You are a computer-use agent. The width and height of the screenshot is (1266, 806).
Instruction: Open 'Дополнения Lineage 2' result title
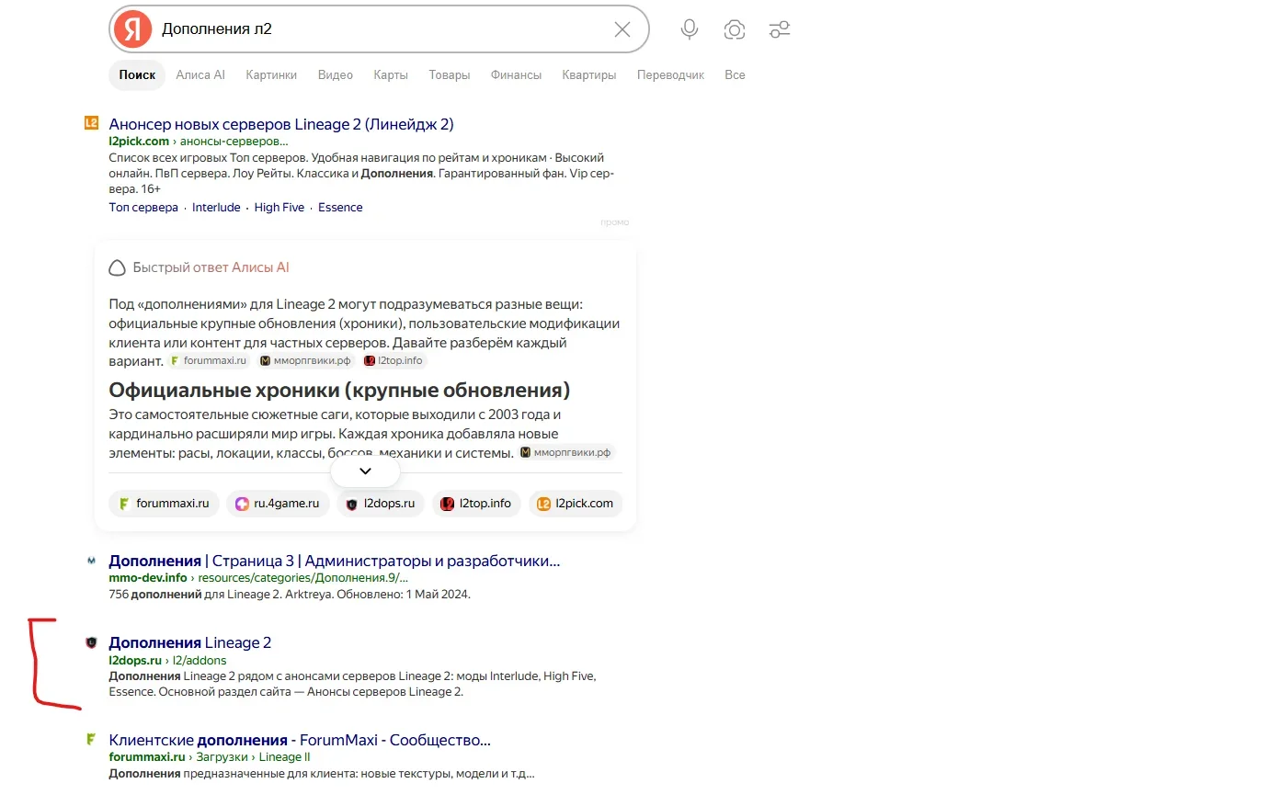(190, 643)
